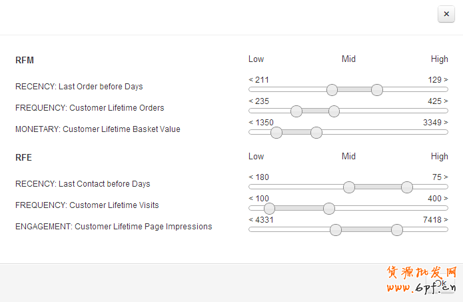This screenshot has width=463, height=302.
Task: Grab left handle of Lifetime Basket Value slider
Action: pos(276,133)
